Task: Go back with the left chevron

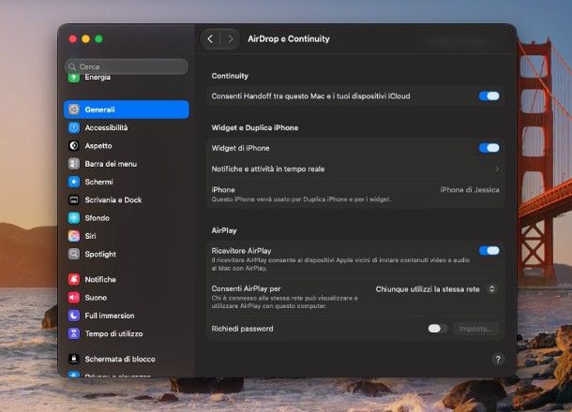Action: [x=210, y=39]
